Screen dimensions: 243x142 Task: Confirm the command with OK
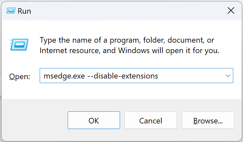[x=94, y=120]
